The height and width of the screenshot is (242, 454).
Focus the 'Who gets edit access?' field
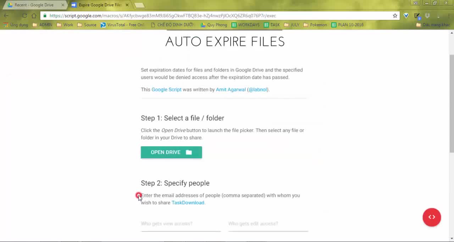click(268, 224)
